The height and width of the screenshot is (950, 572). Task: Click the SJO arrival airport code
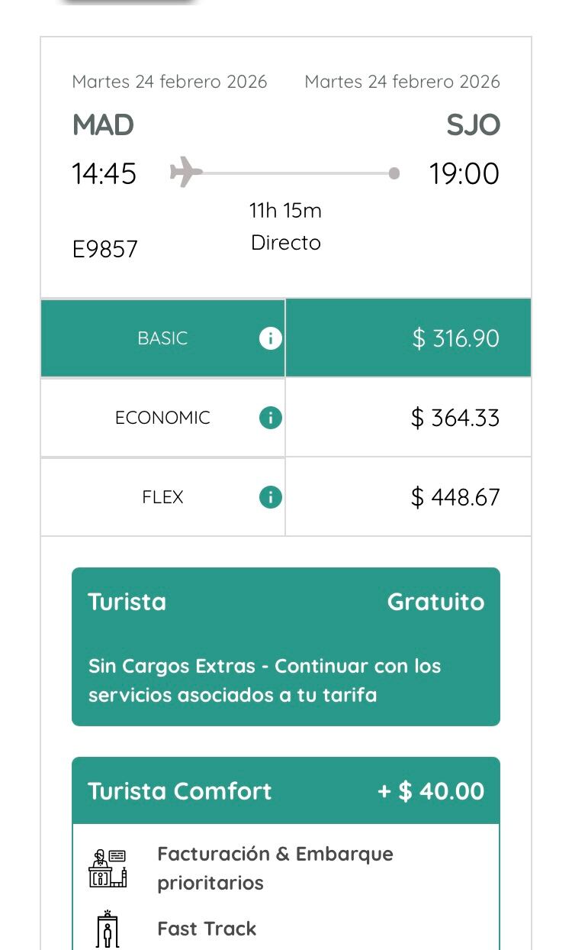473,125
